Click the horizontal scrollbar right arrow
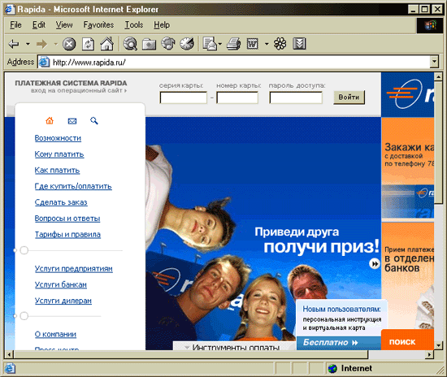 pos(429,355)
